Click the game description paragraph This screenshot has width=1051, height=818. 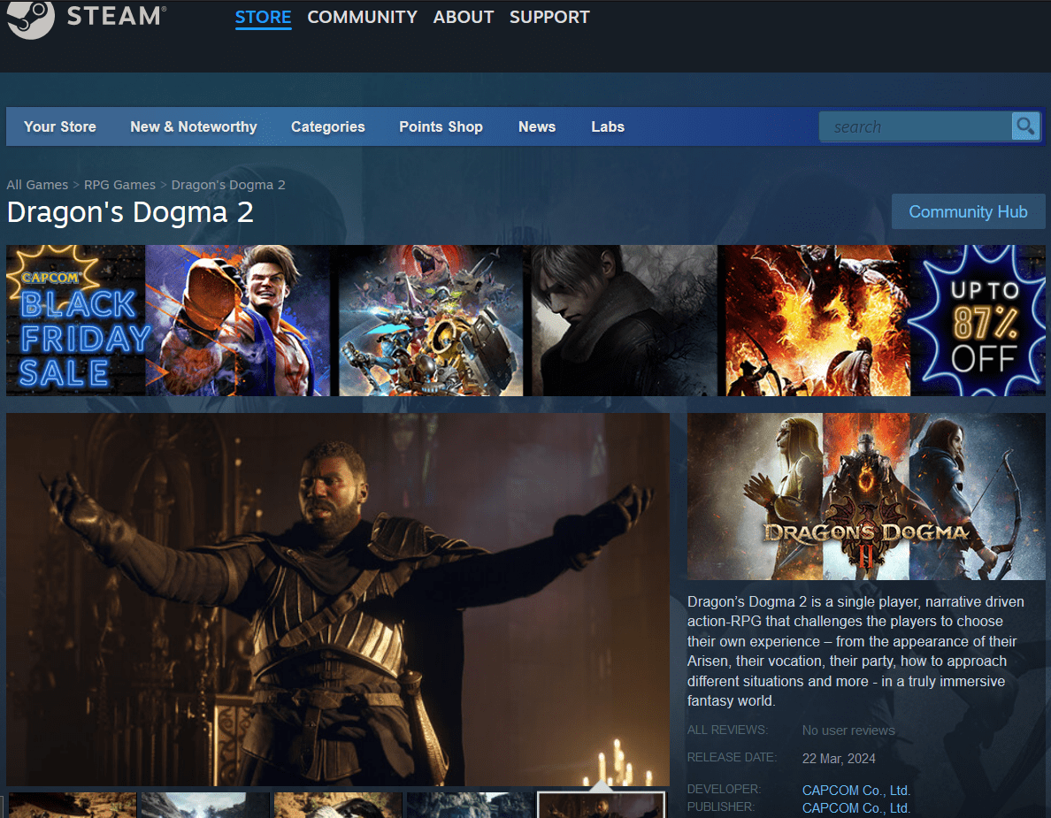tap(856, 651)
